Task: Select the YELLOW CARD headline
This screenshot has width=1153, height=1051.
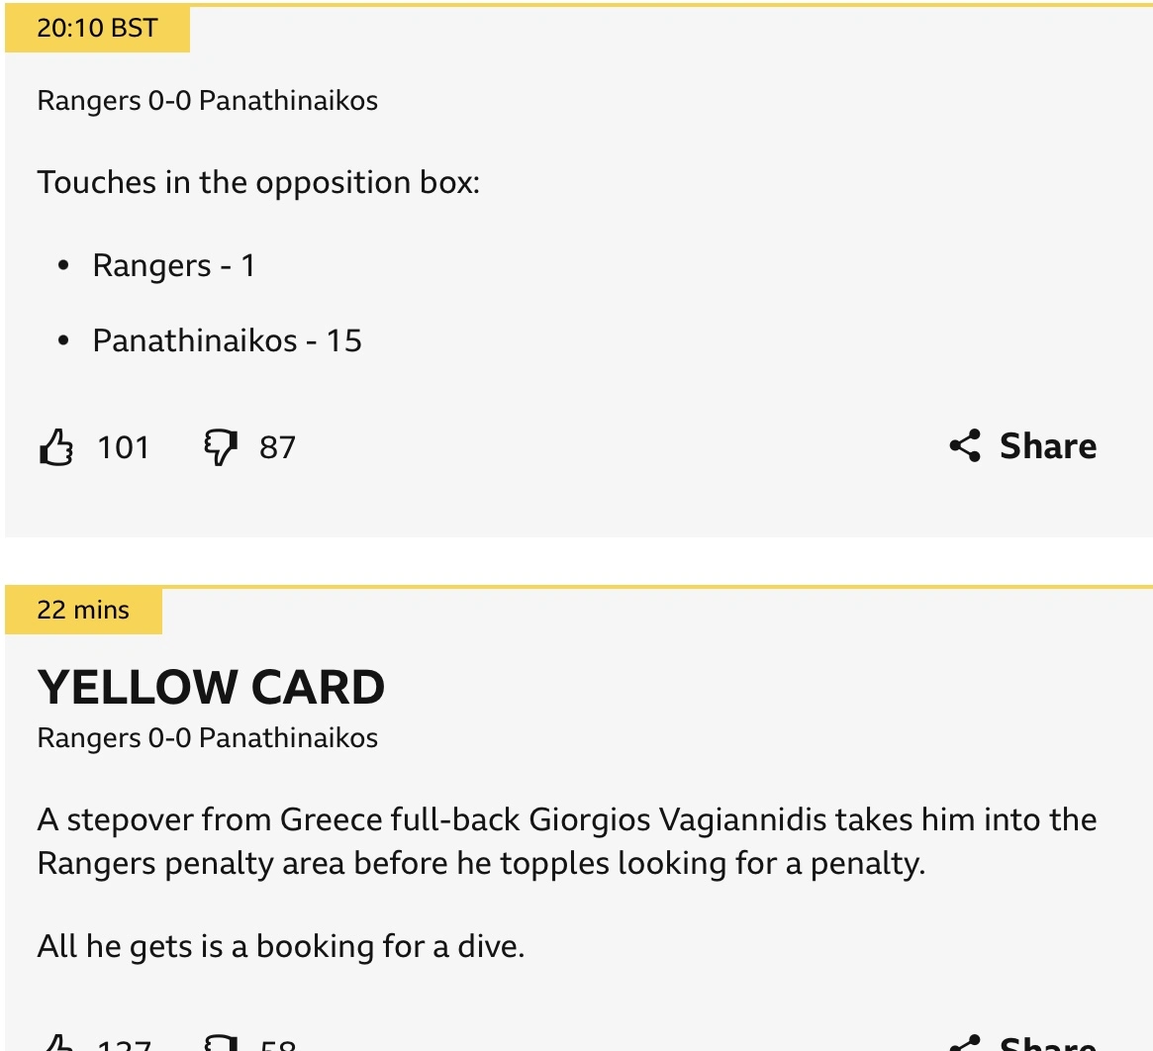Action: (x=211, y=687)
